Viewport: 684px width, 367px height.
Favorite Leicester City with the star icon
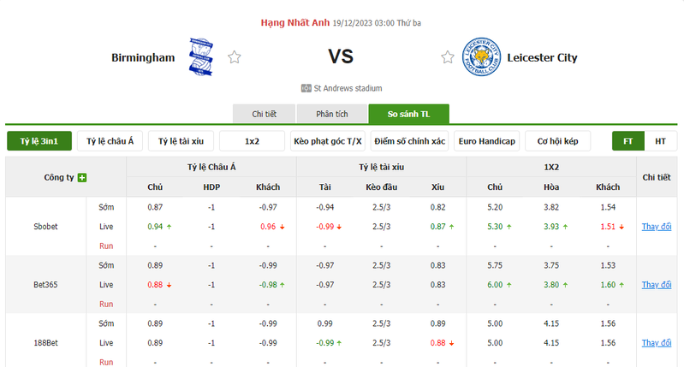tap(448, 57)
